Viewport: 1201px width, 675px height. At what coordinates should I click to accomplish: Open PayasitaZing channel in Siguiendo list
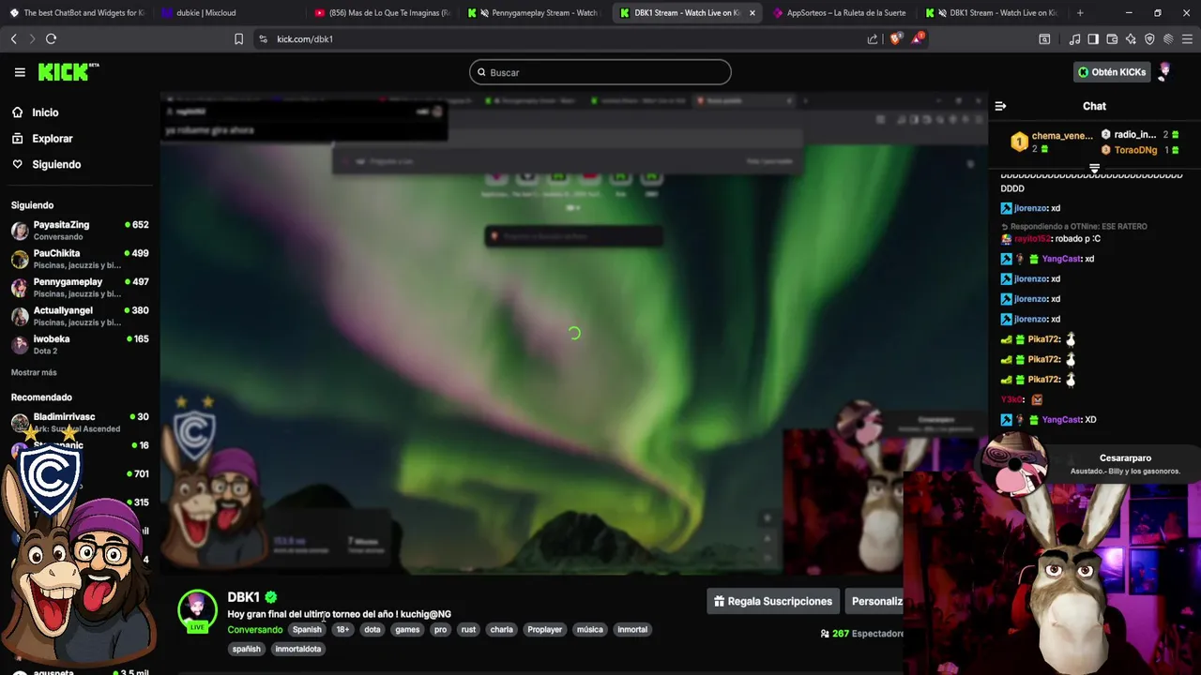pos(80,231)
